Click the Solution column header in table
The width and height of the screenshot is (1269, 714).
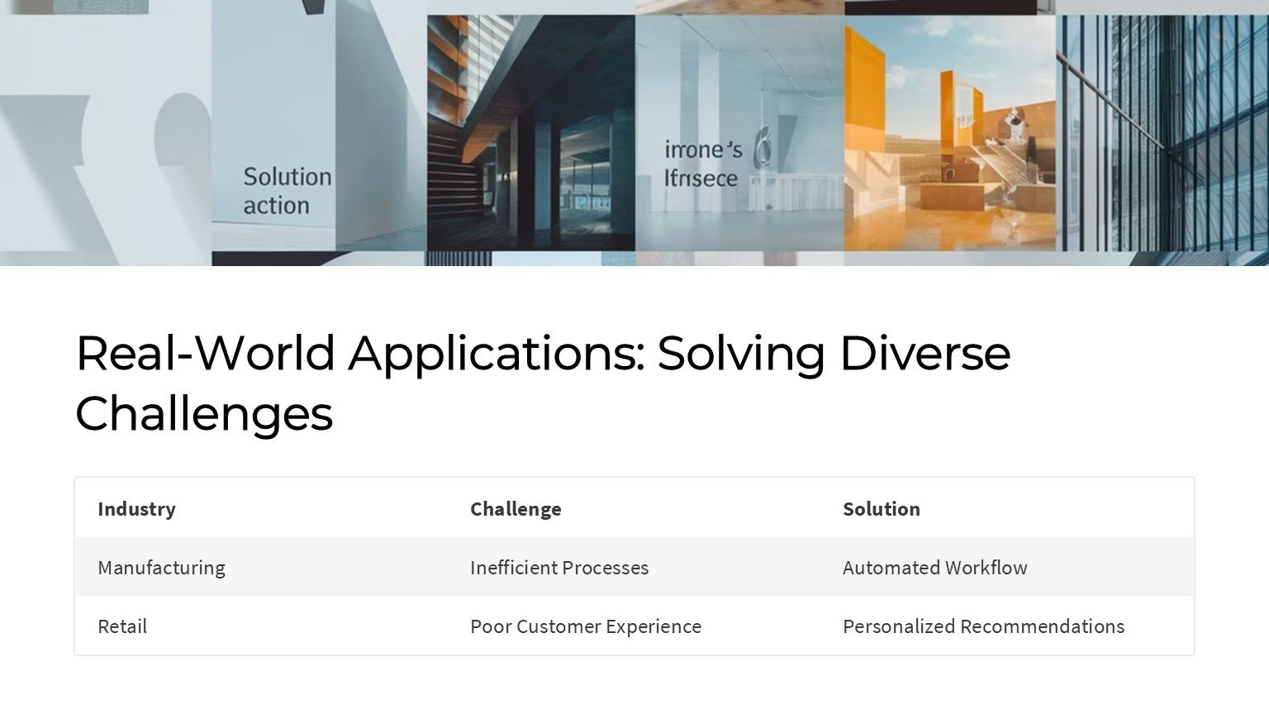point(881,509)
